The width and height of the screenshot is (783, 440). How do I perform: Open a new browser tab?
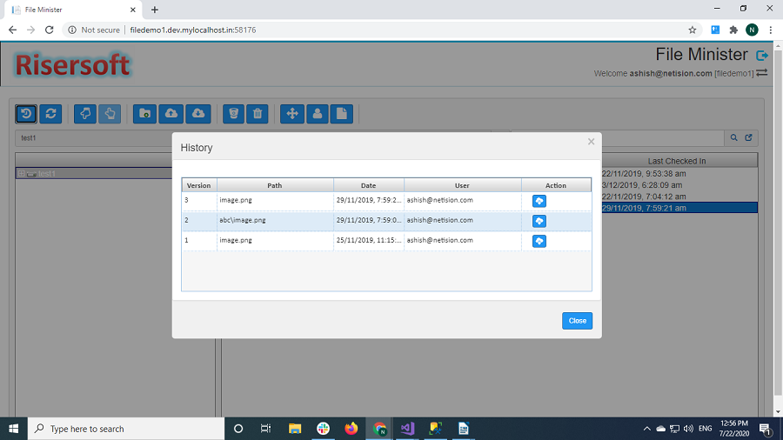coord(155,10)
